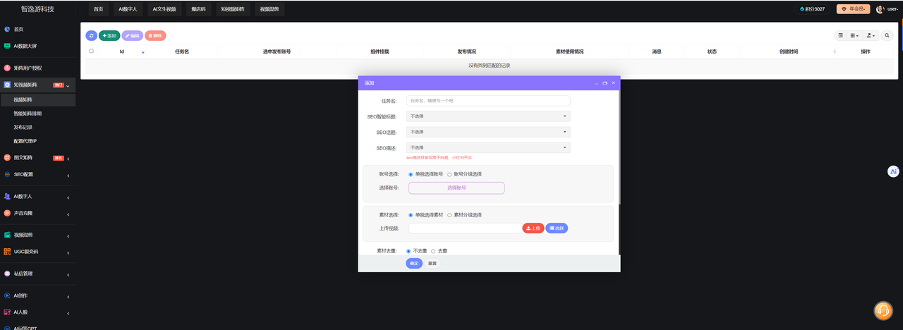Check the select-all checkbox in table header
The image size is (903, 330).
point(91,51)
